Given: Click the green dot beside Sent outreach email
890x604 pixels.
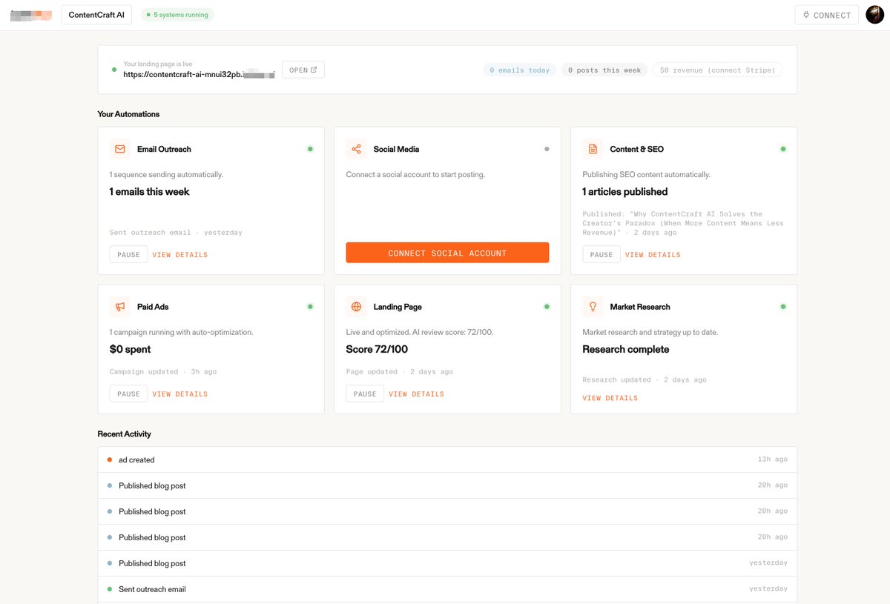Looking at the screenshot, I should click(x=110, y=589).
